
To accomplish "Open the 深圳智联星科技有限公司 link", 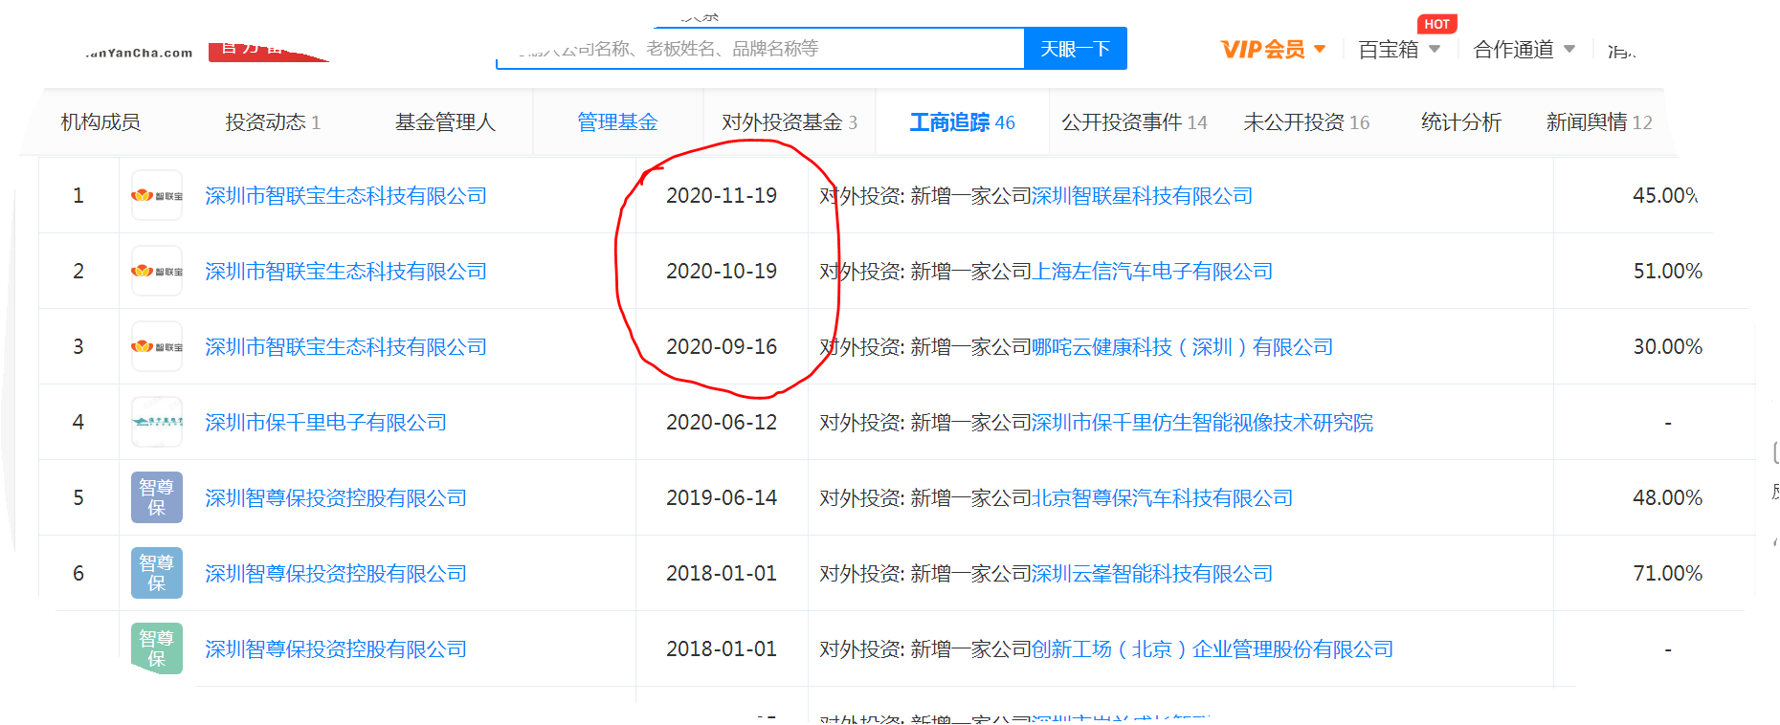I will tap(1142, 196).
